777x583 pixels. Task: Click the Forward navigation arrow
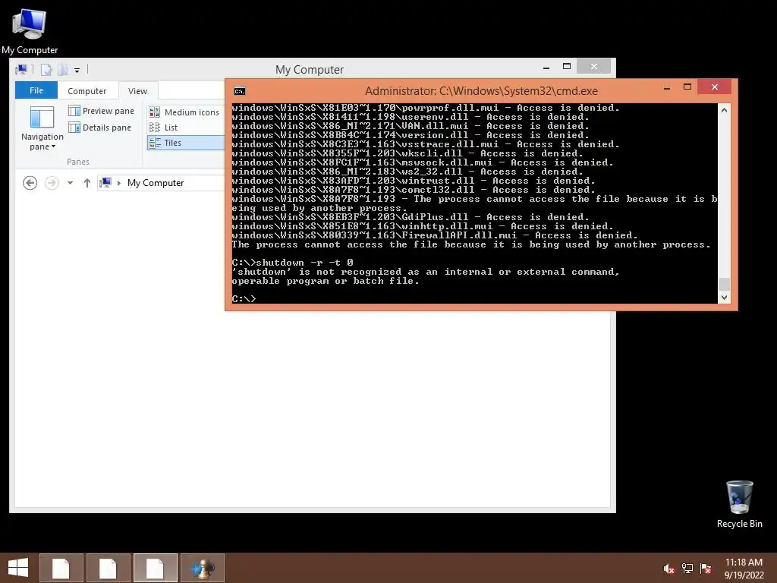pyautogui.click(x=52, y=183)
